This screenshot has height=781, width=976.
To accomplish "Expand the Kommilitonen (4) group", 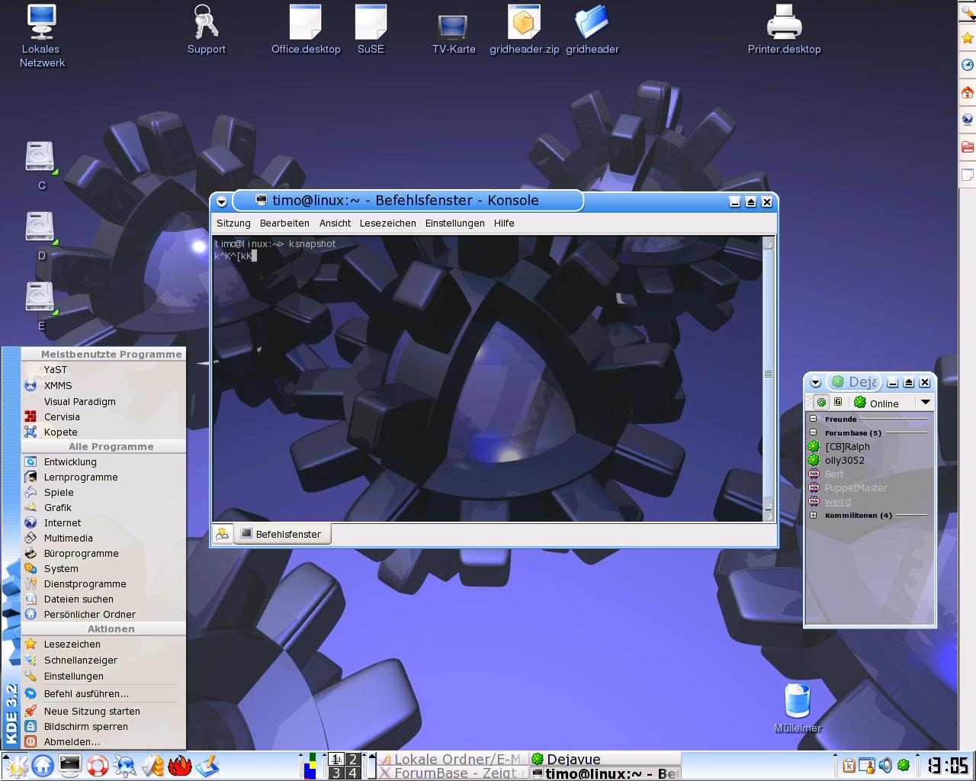I will [x=813, y=515].
